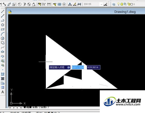145x113 pixels.
Task: Click the X coordinate field 5311.1152
Action: (78, 67)
